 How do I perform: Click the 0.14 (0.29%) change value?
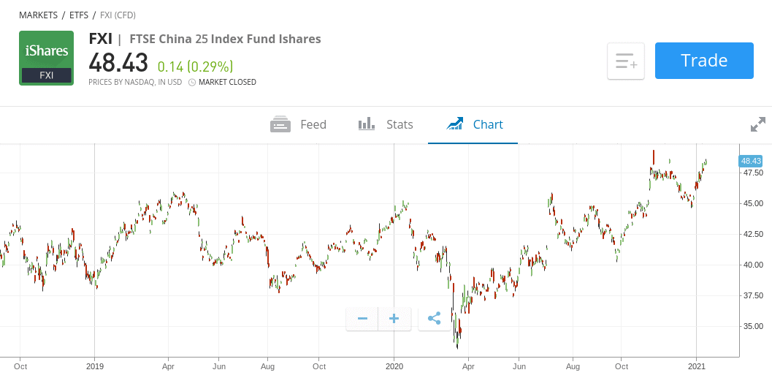coord(196,67)
